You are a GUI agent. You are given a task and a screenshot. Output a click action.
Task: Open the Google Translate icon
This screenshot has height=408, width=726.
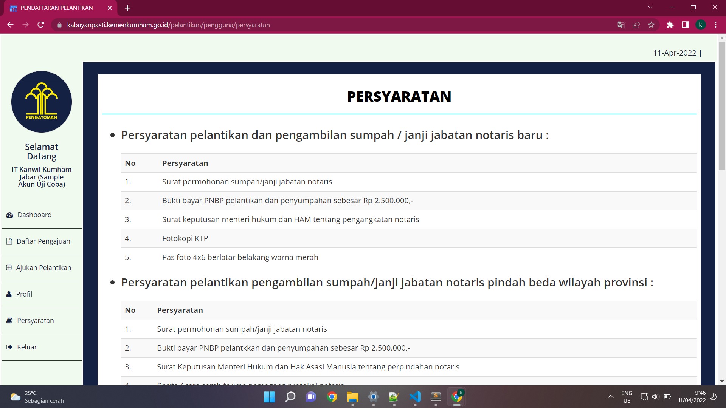point(621,25)
